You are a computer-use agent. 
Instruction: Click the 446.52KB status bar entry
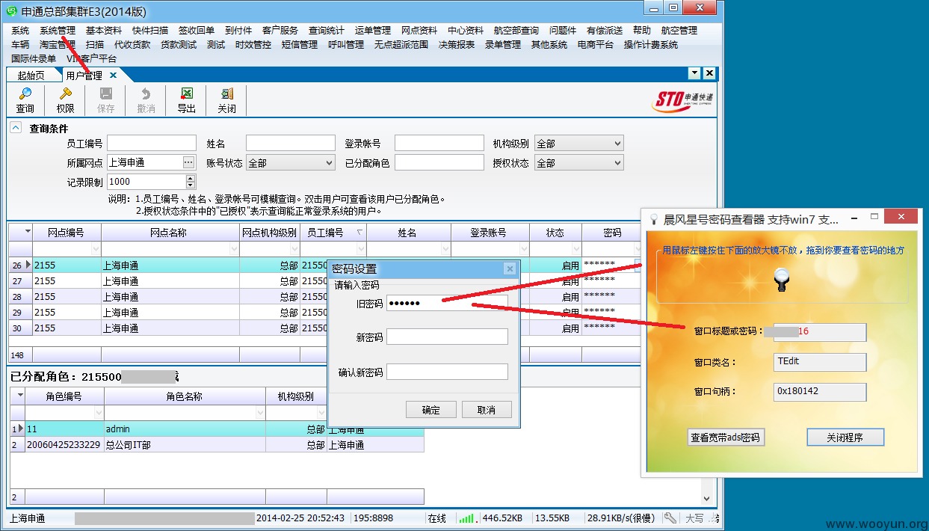(501, 518)
